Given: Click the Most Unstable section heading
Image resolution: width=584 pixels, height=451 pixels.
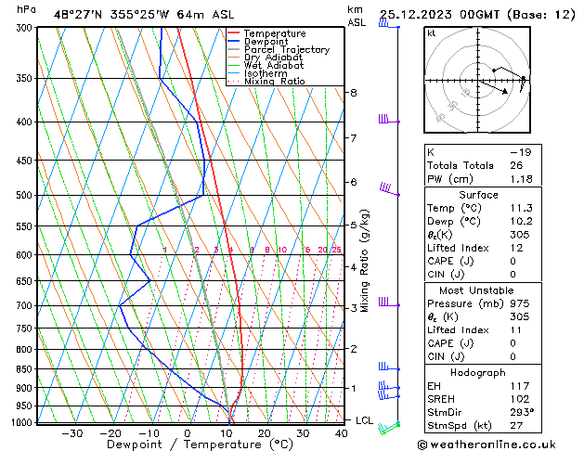Looking at the screenshot, I should [476, 290].
